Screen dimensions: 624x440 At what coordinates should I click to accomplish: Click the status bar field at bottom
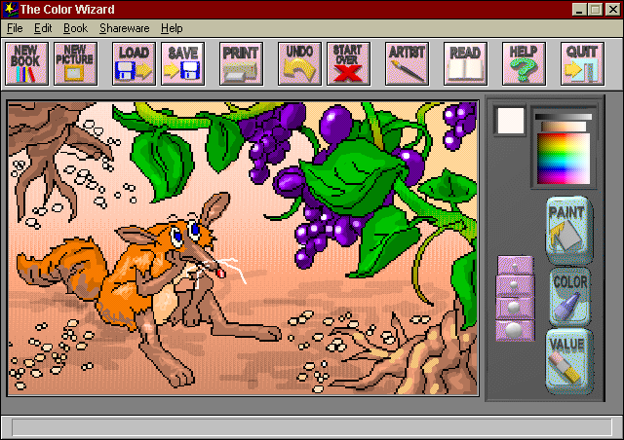coord(312,427)
